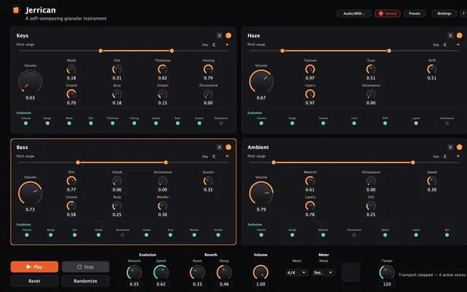467x292 pixels.
Task: Enable Dissonance evolution toggle in Keys panel
Action: [221, 123]
